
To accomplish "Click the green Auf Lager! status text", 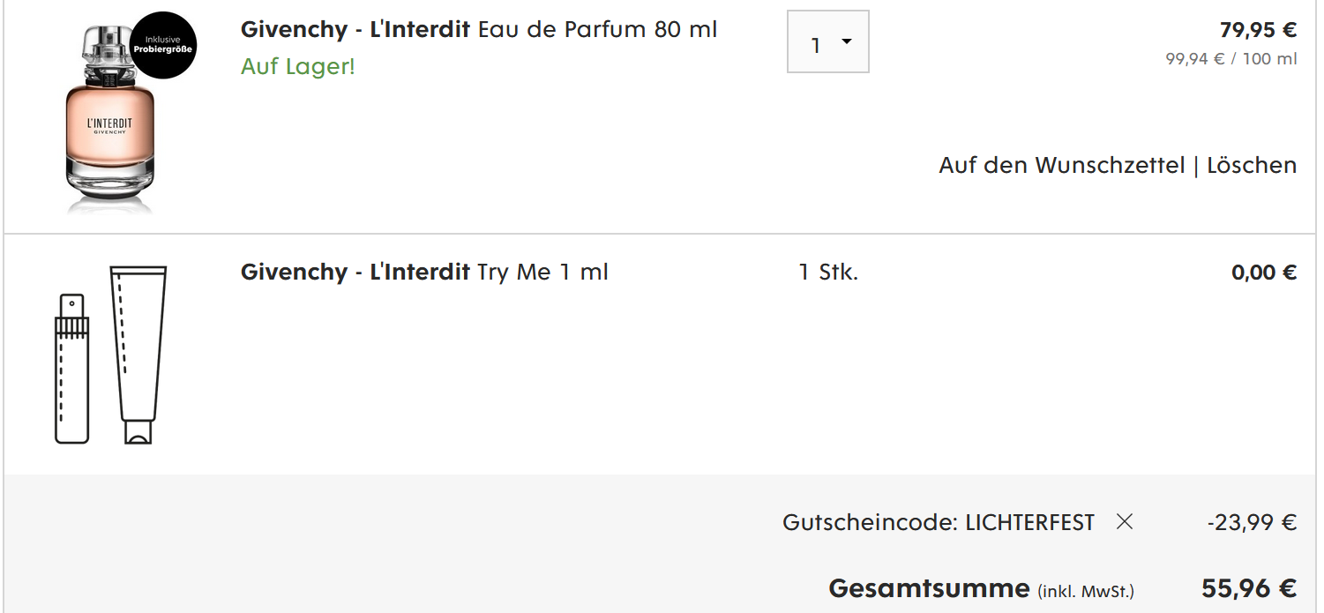I will click(297, 67).
